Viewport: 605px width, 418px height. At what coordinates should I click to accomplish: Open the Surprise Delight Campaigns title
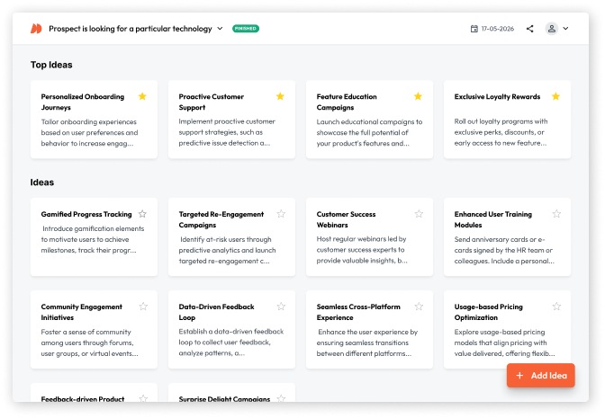click(x=224, y=399)
